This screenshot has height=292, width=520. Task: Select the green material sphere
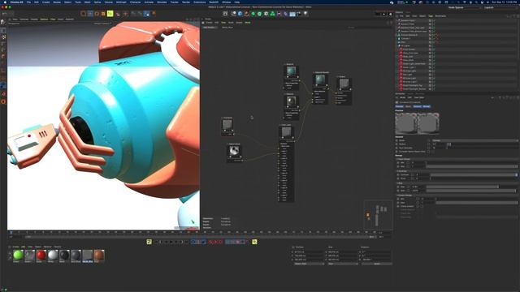click(18, 255)
